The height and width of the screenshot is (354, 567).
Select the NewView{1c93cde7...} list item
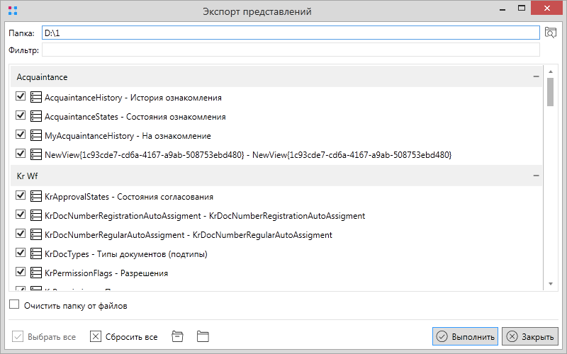click(247, 154)
